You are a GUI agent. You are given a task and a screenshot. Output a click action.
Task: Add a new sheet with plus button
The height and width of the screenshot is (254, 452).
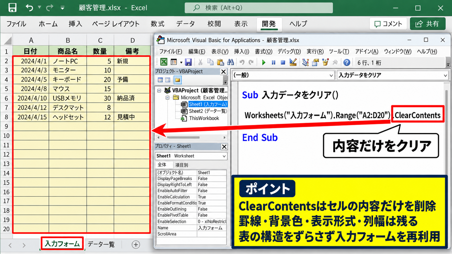pos(136,245)
